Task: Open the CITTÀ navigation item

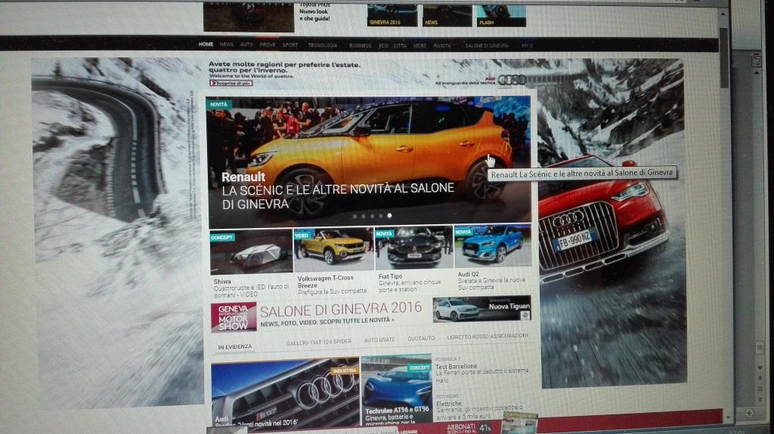Action: tap(400, 45)
